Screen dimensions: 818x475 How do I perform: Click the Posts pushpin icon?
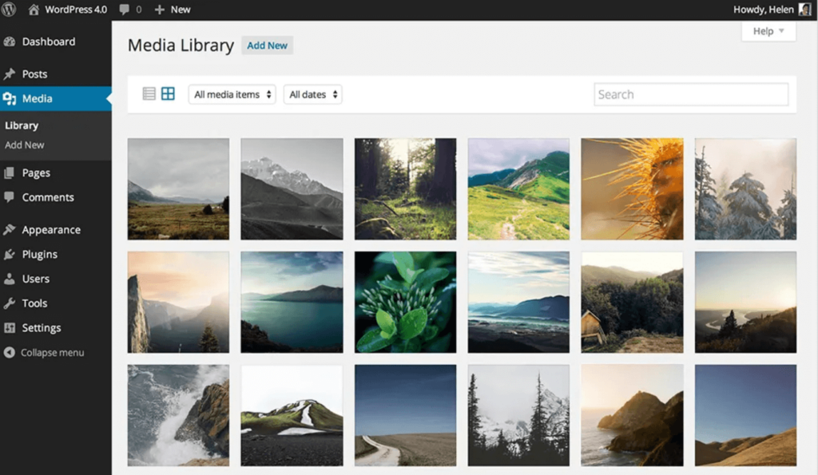point(9,73)
